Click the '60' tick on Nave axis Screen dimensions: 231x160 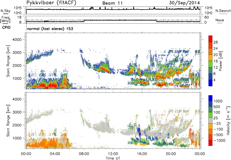tap(206, 17)
